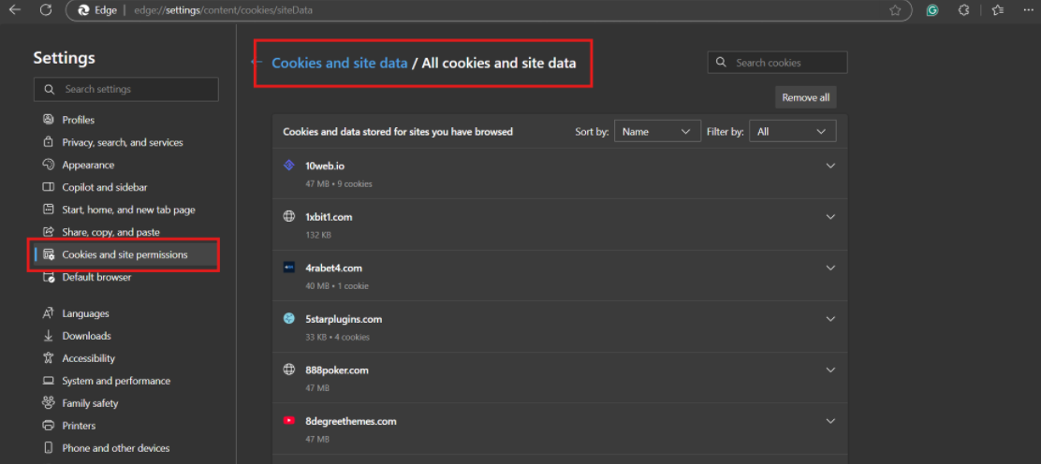Click the Edge logo in address bar

83,10
